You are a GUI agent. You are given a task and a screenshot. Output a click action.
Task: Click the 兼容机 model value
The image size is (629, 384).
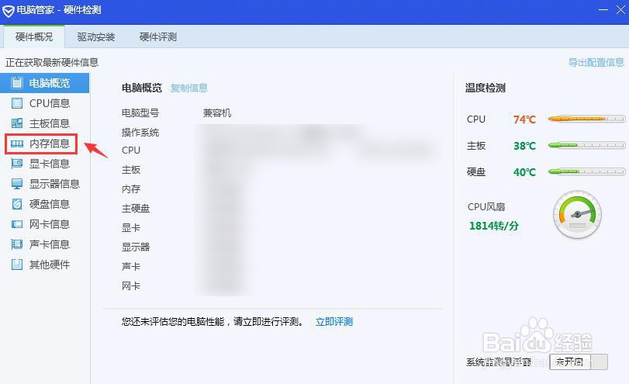click(x=217, y=113)
